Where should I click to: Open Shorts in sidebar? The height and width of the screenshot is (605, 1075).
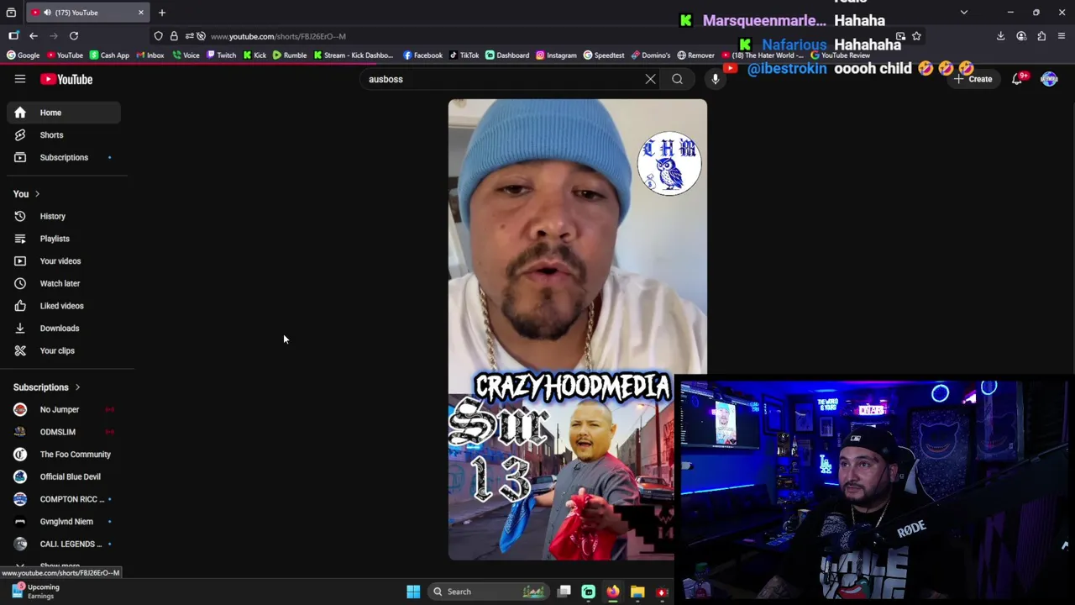(64, 135)
